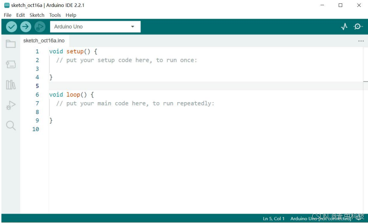The height and width of the screenshot is (223, 368).
Task: Click line number 7 in the gutter
Action: [x=37, y=103]
